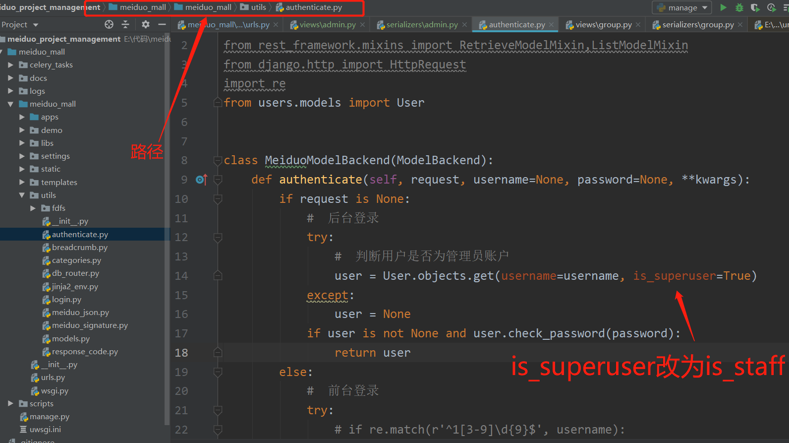This screenshot has width=789, height=443.
Task: Open the manage run configuration dropdown
Action: (x=682, y=7)
